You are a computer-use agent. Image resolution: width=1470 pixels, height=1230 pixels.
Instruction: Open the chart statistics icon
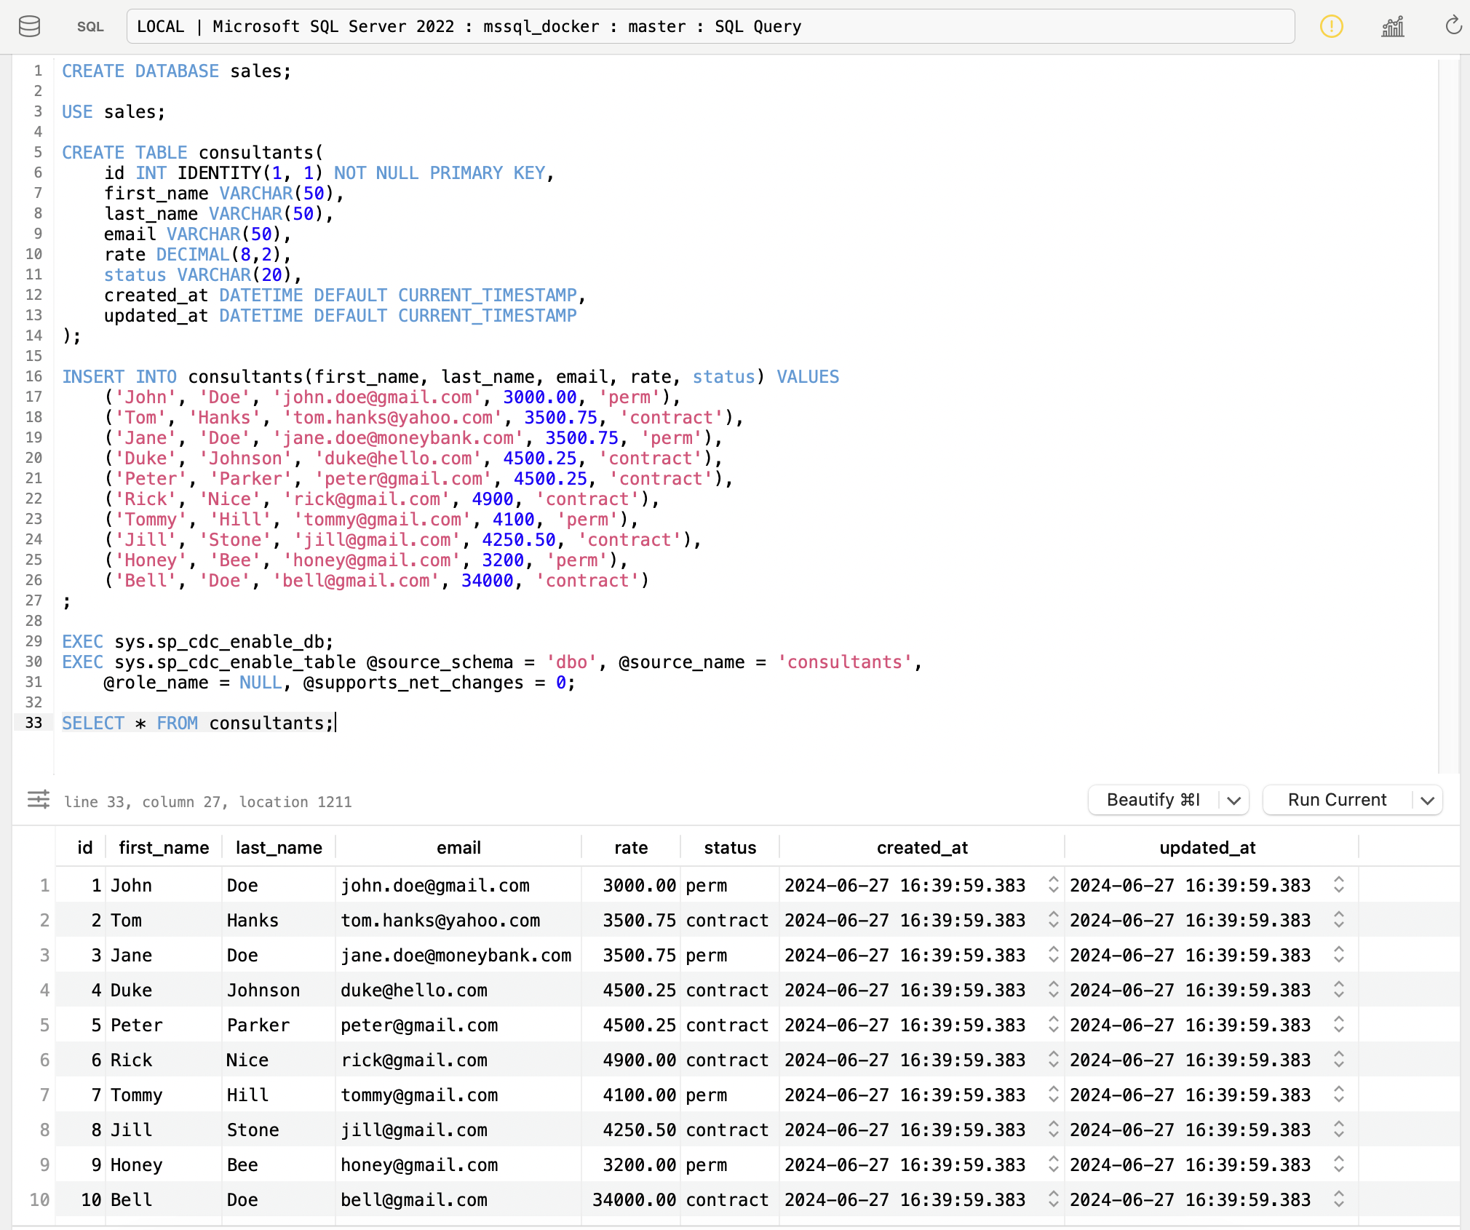coord(1392,27)
